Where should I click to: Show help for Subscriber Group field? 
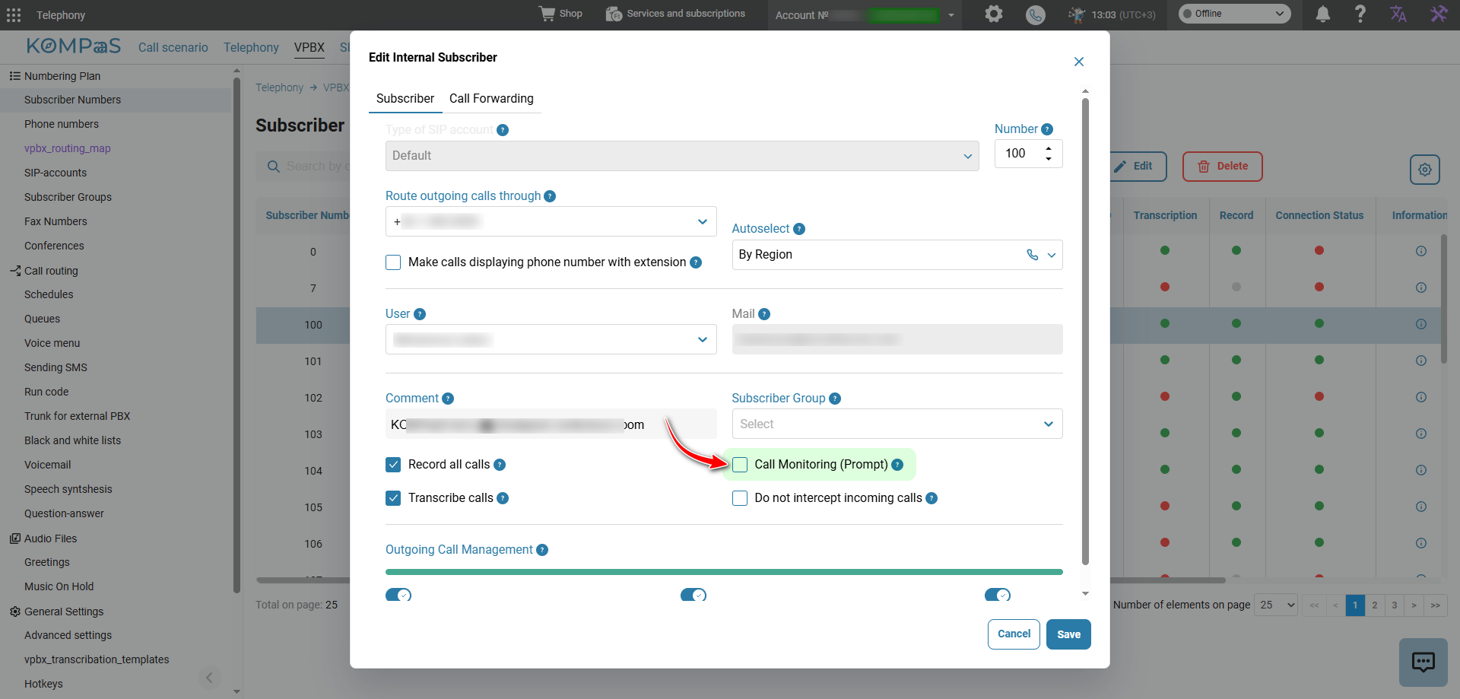coord(835,399)
